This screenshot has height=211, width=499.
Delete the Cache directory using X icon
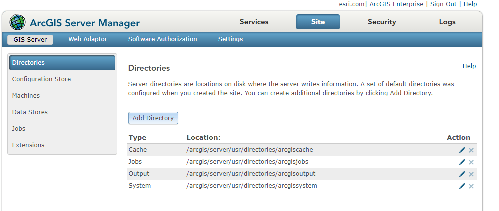(x=471, y=150)
